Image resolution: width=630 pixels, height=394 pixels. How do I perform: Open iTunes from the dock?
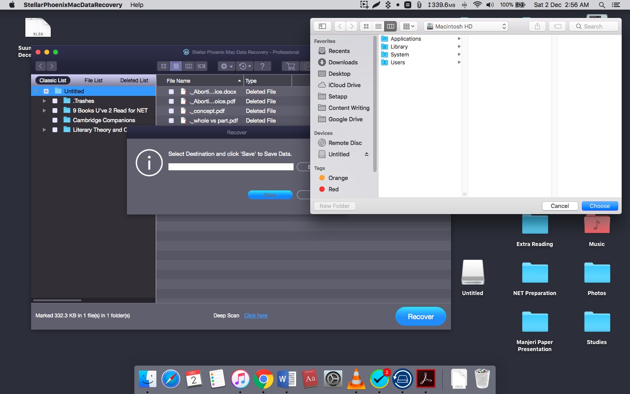click(x=240, y=379)
